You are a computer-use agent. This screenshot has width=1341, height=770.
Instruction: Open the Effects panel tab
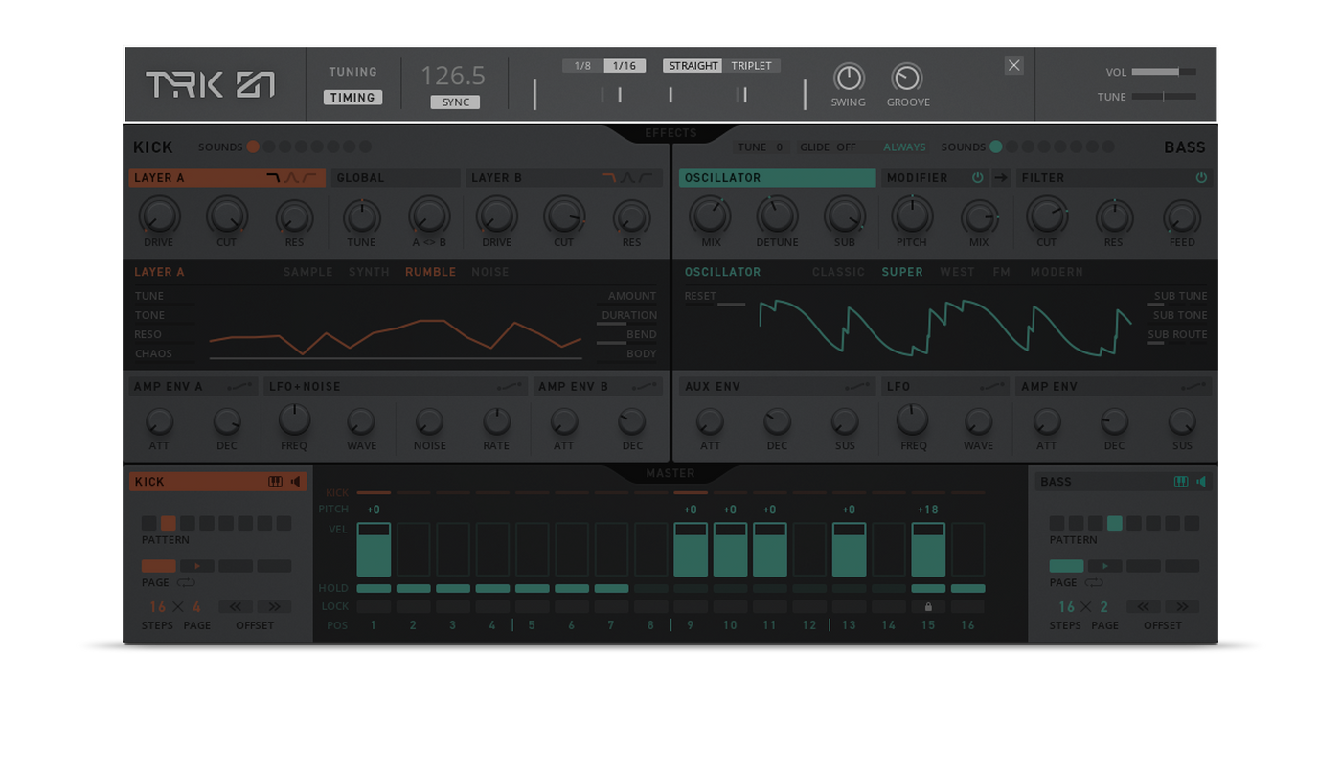(x=670, y=133)
